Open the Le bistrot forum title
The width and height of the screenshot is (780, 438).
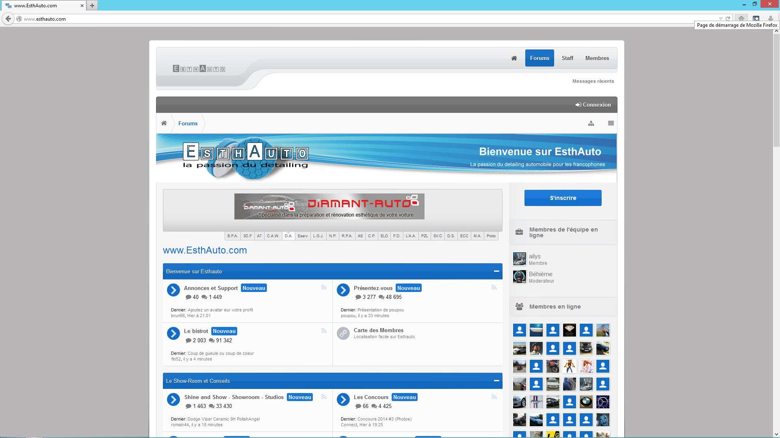click(x=196, y=331)
